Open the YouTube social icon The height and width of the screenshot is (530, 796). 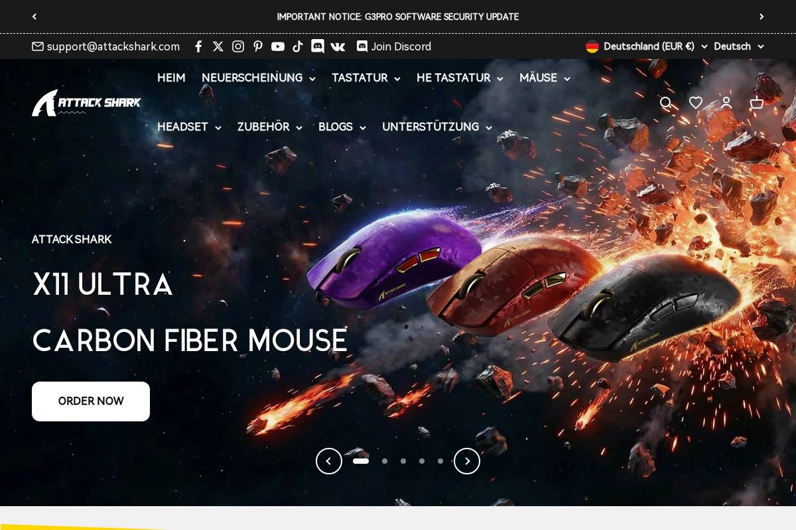coord(278,46)
